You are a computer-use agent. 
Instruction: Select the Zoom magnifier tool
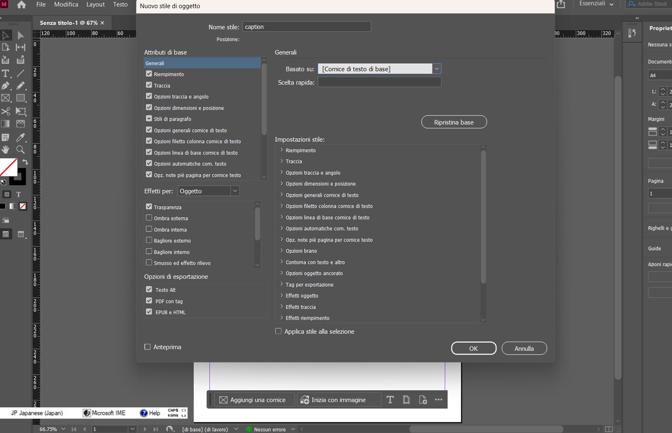(x=21, y=149)
